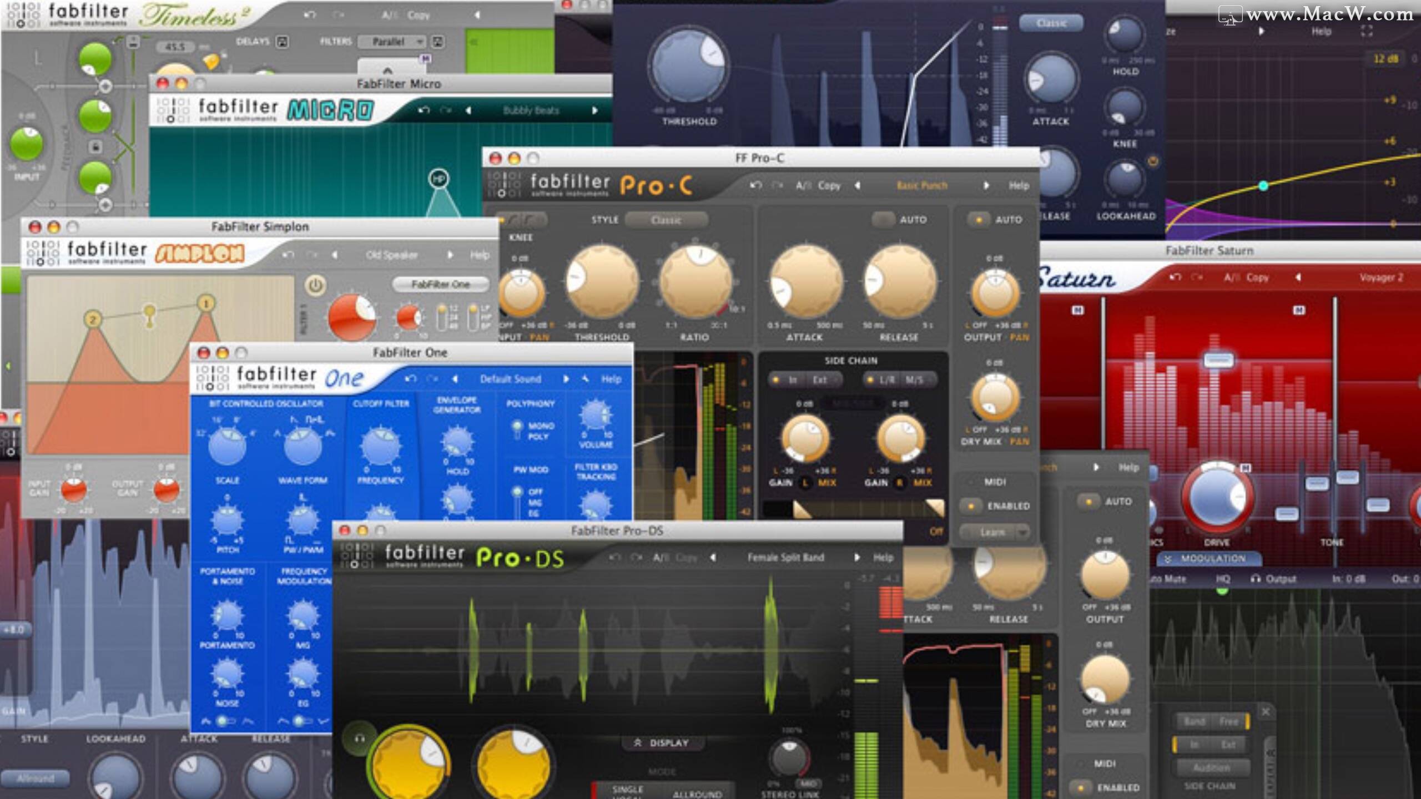Click the headphone audition icon in Pro-DS
This screenshot has height=799, width=1421.
pyautogui.click(x=360, y=739)
